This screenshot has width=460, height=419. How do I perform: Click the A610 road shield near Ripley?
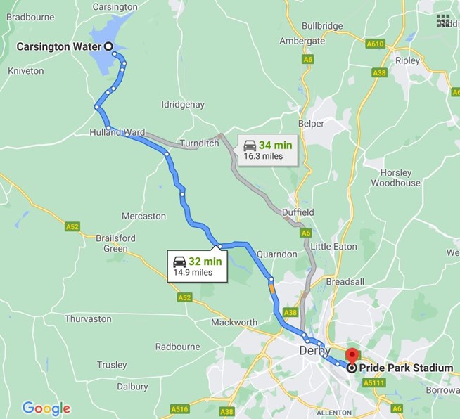coord(375,44)
